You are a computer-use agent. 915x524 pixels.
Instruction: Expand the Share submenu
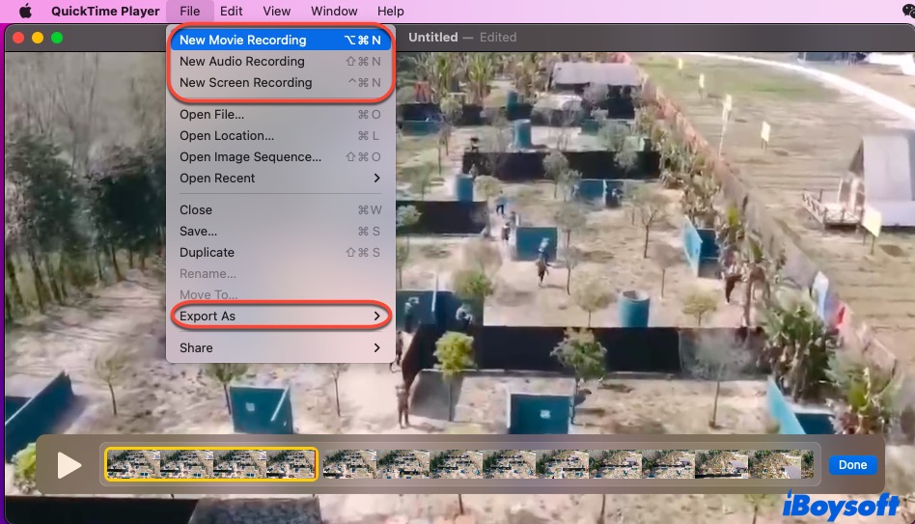tap(280, 347)
